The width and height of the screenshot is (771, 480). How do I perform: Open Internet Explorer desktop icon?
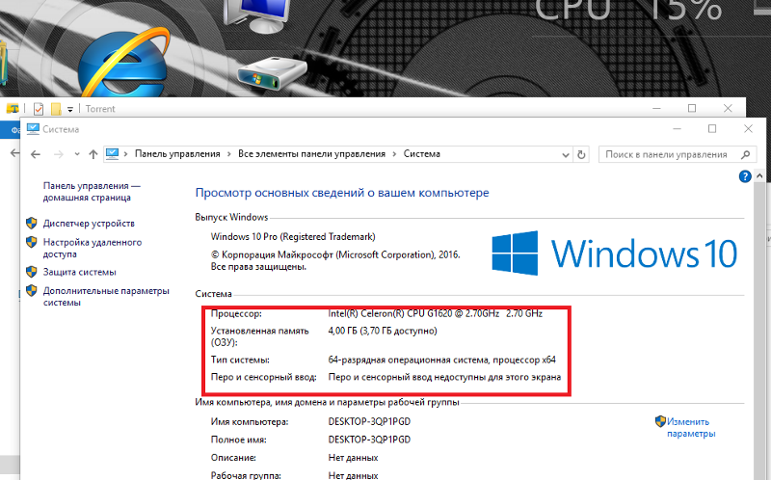click(123, 63)
